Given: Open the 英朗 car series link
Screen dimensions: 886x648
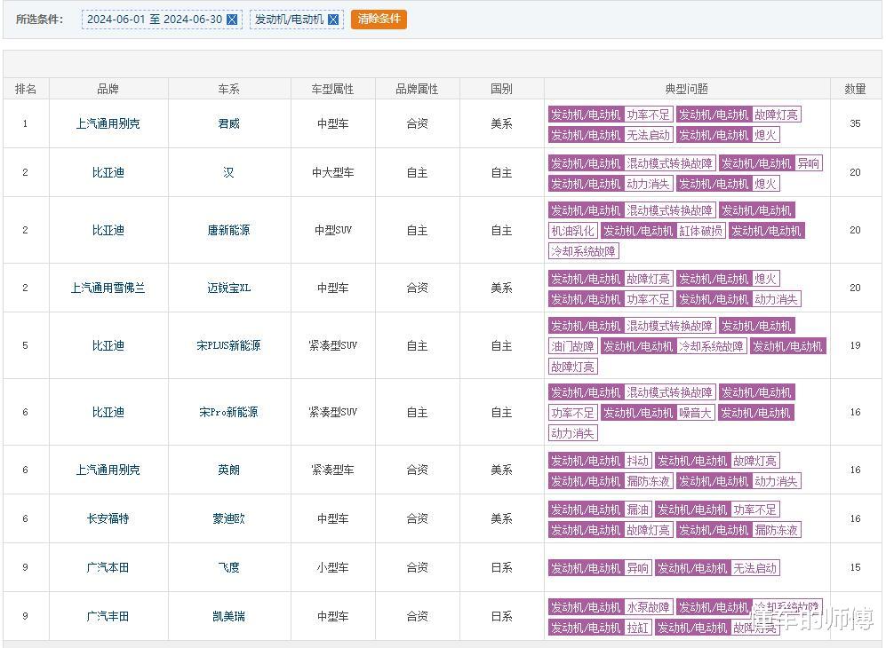Looking at the screenshot, I should 229,470.
